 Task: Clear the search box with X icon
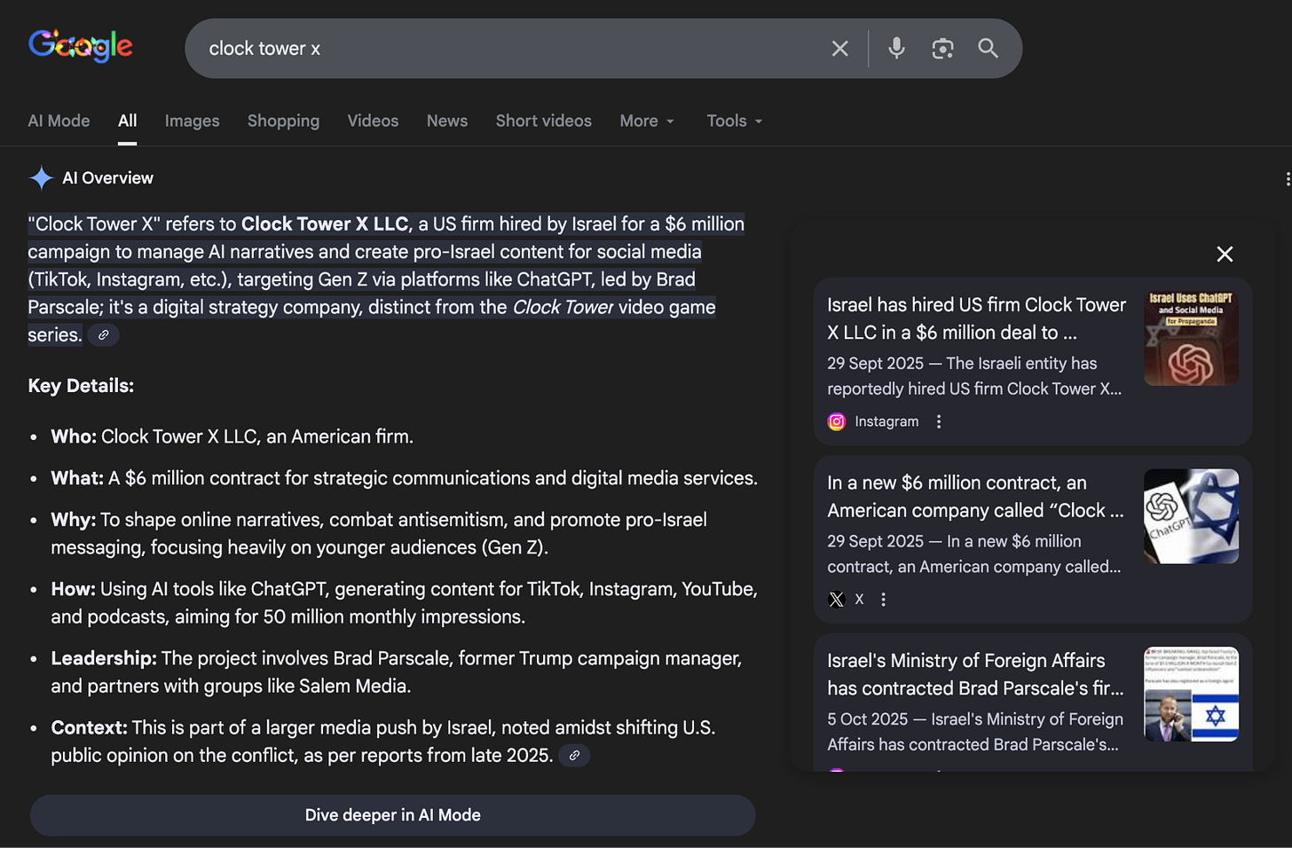[839, 49]
